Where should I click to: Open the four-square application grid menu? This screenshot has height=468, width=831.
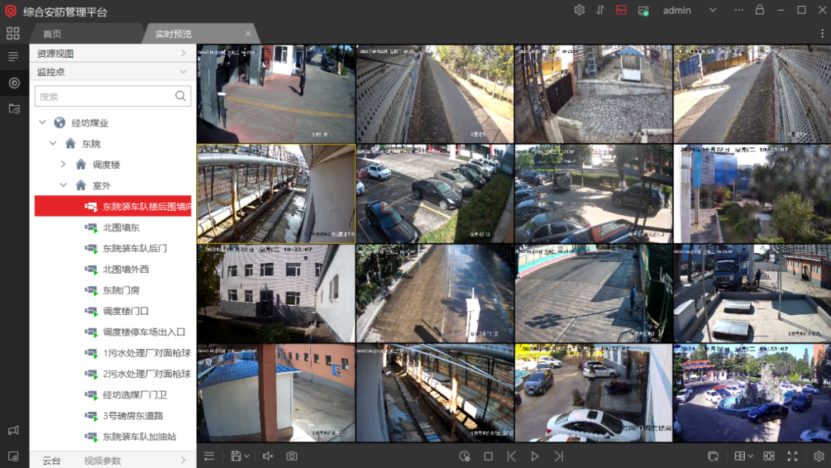point(13,33)
